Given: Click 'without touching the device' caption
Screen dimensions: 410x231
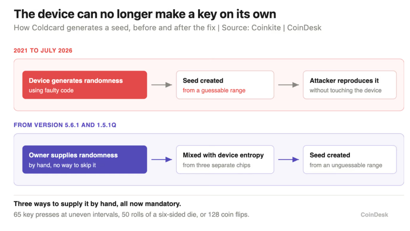Looking at the screenshot, I should [346, 90].
